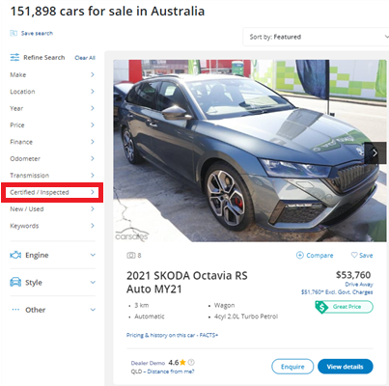The image size is (389, 386).
Task: Open the New / Used filter
Action: [52, 209]
